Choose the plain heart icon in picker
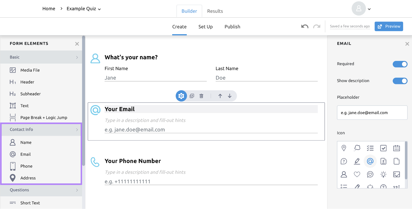 click(x=357, y=175)
